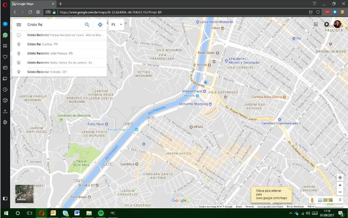This screenshot has height=218, width=348.
Task: Open a new tab with plus button
Action: 60,4
